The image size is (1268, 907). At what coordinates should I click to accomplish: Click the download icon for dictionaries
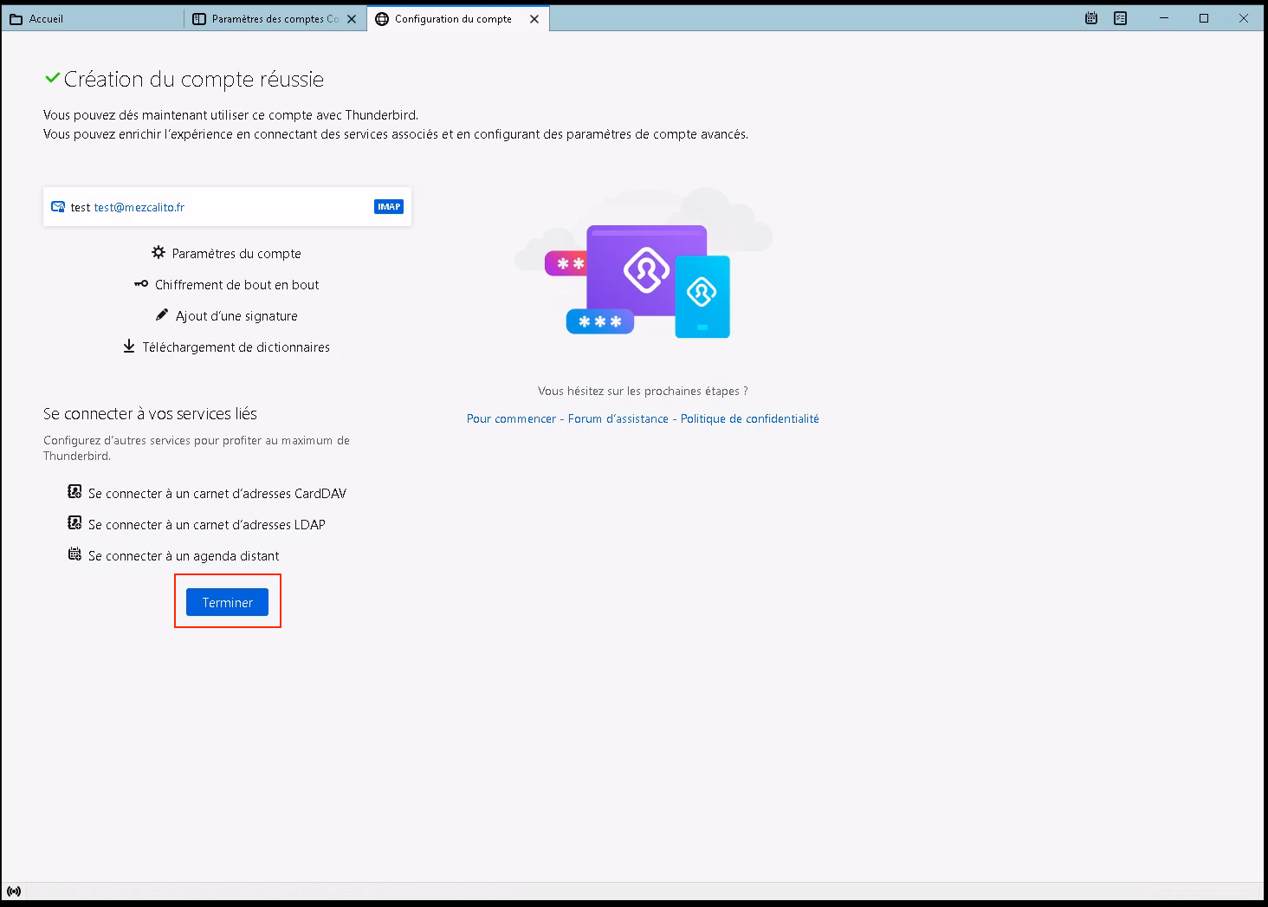(129, 347)
